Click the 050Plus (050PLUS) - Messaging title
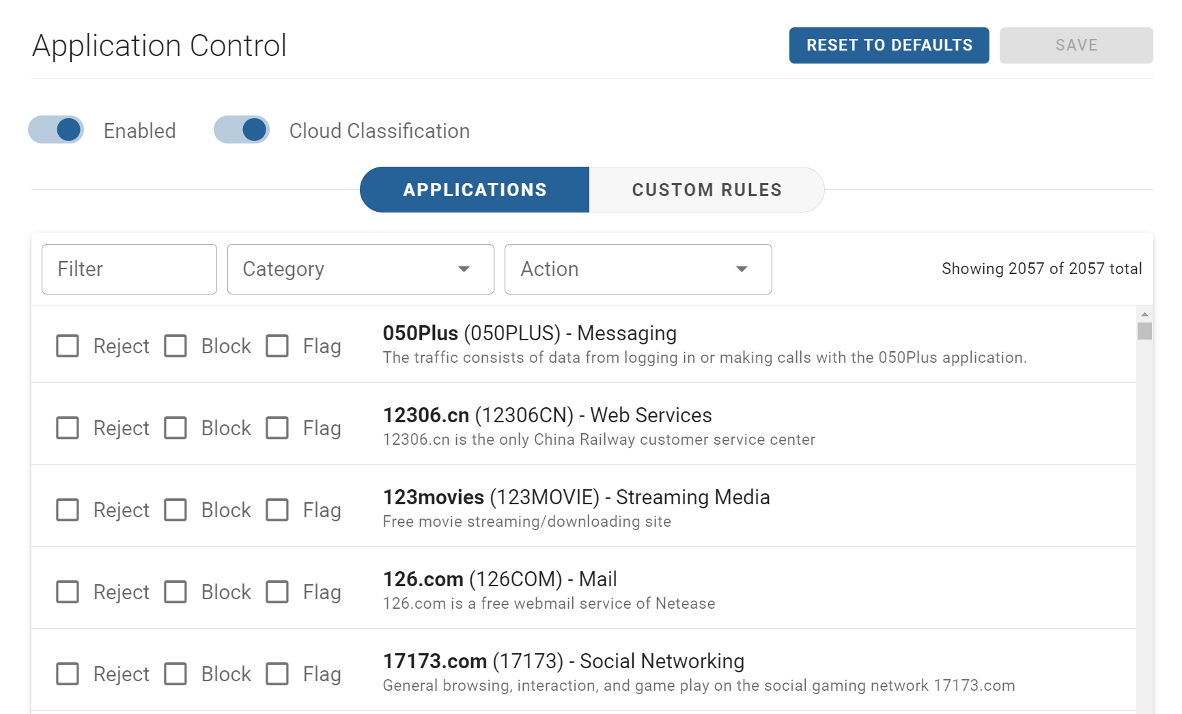Viewport: 1182px width, 714px height. coord(530,333)
